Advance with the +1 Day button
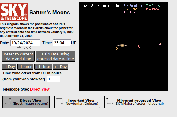177x117 pixels. [61, 67]
